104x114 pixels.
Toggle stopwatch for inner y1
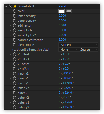(14, 83)
